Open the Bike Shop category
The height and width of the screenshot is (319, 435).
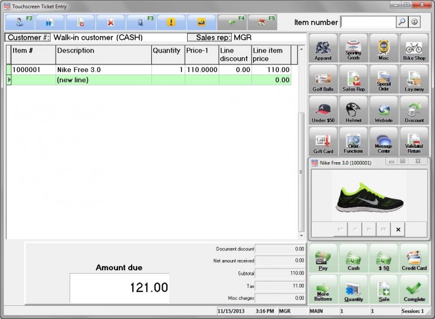[414, 48]
